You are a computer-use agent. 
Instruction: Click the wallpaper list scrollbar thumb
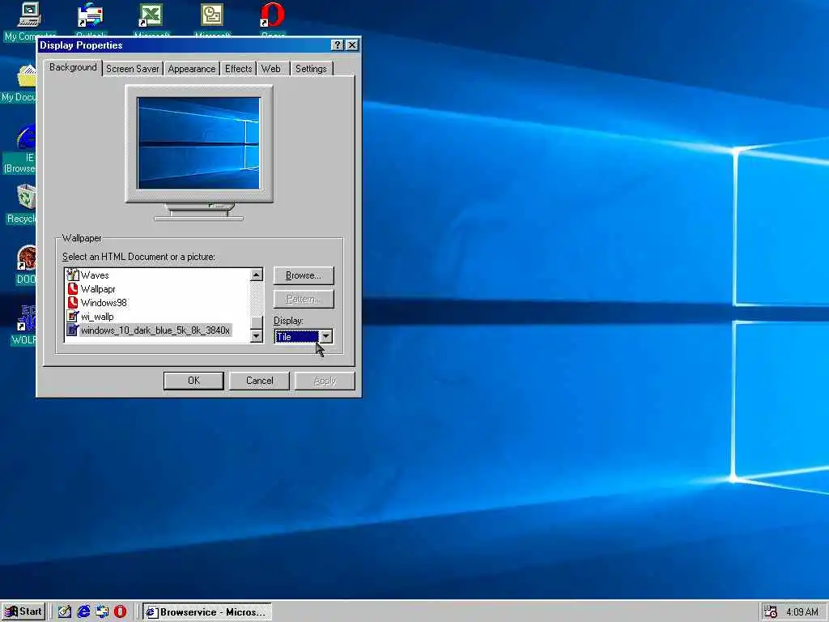257,322
